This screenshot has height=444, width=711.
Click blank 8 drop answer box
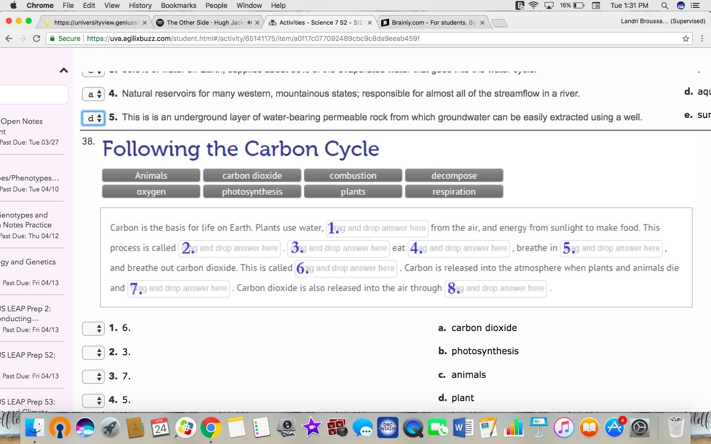tap(496, 288)
